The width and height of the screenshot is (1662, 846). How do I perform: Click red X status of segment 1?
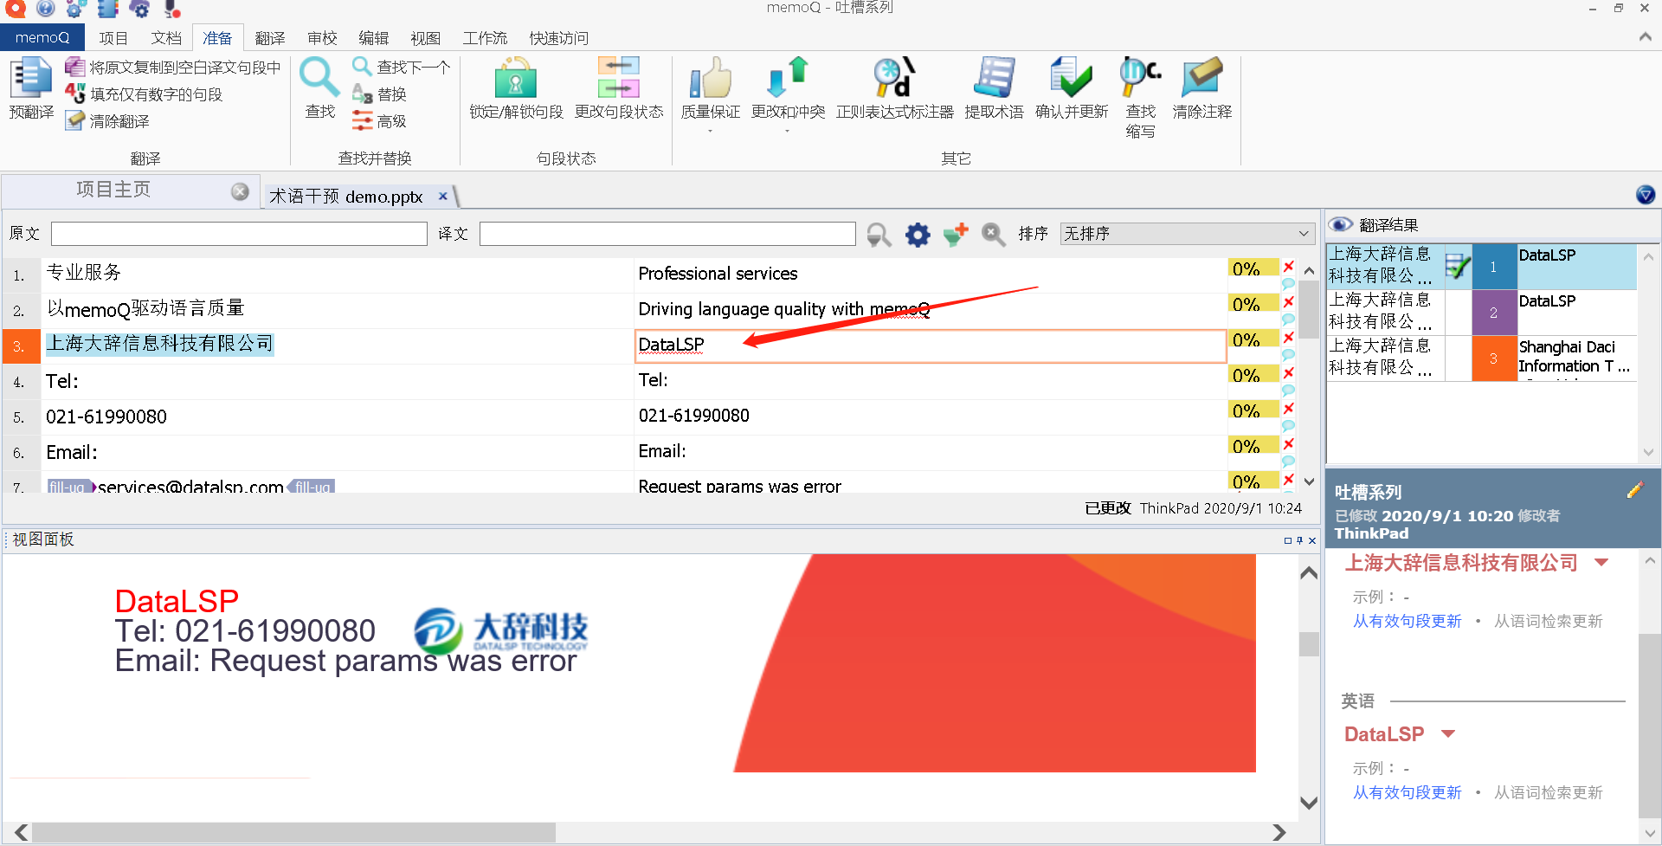click(x=1289, y=266)
